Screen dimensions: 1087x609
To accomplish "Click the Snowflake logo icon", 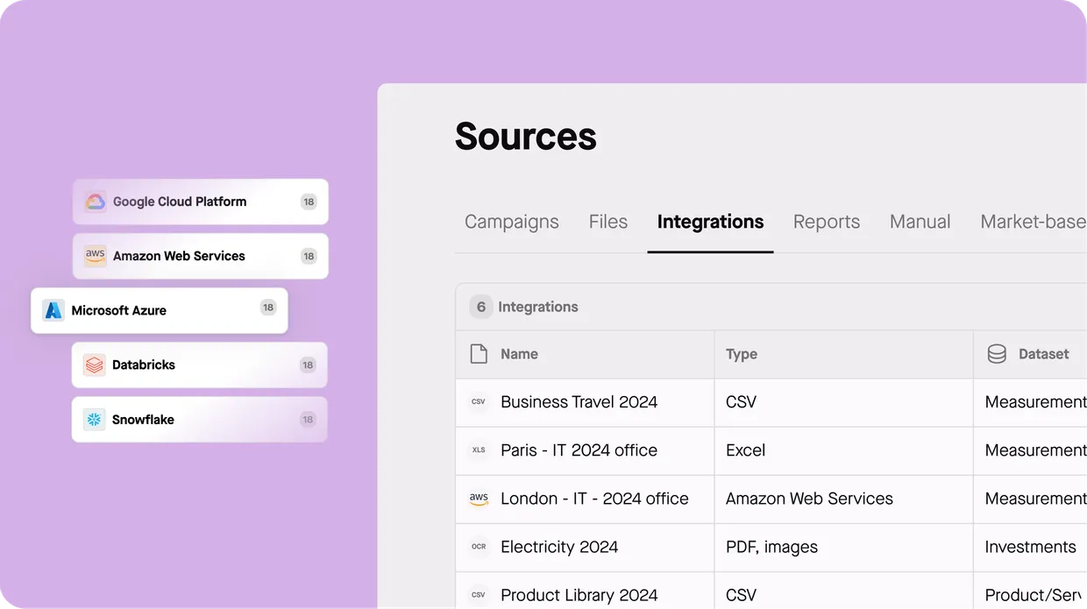I will click(94, 420).
